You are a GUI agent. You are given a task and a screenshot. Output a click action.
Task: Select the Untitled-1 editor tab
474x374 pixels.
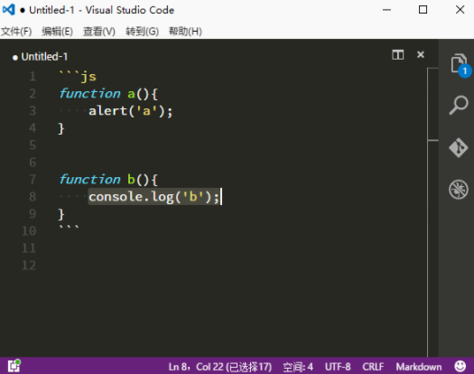(x=41, y=57)
